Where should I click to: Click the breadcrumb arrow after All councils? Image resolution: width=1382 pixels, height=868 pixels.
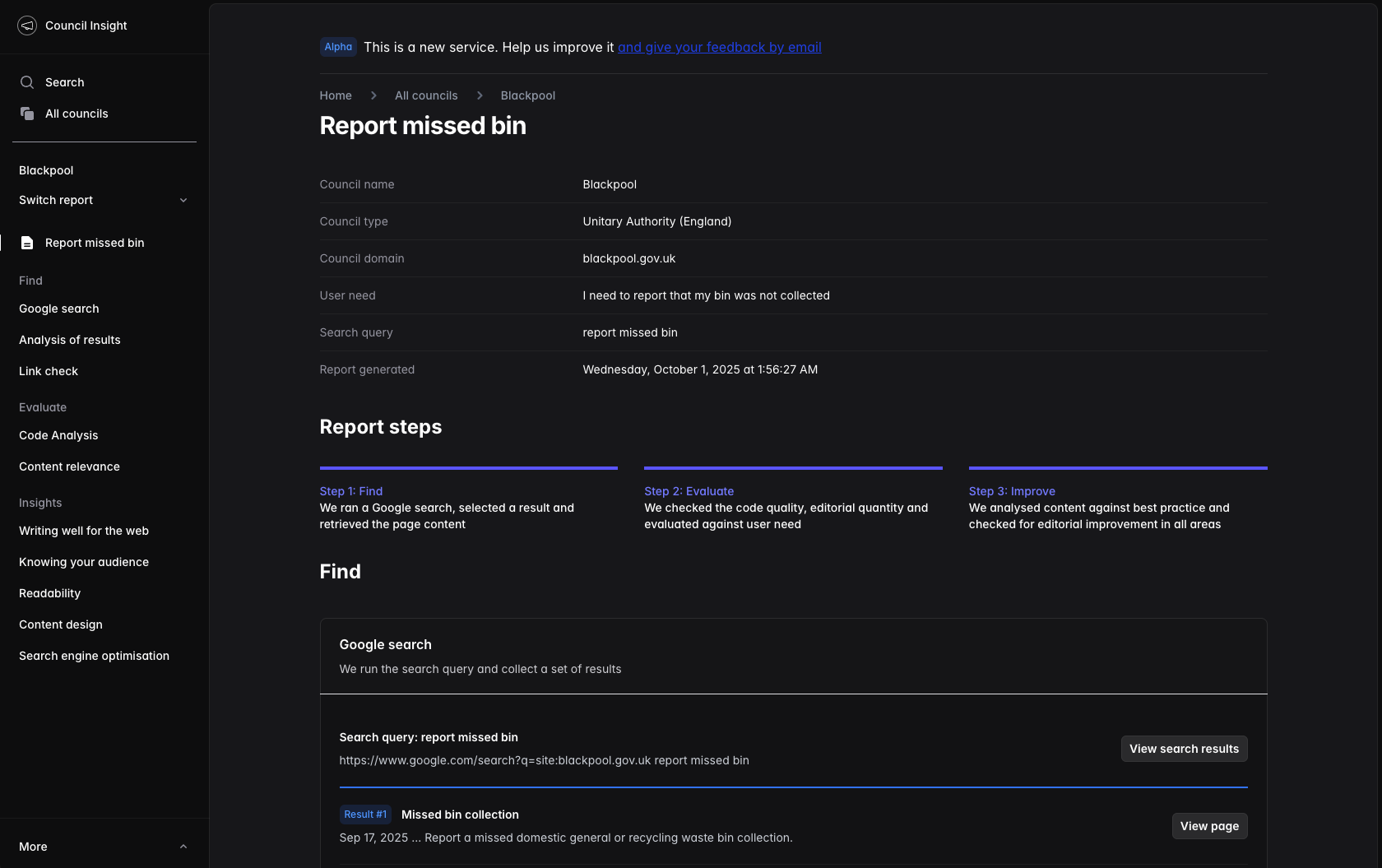pos(480,95)
